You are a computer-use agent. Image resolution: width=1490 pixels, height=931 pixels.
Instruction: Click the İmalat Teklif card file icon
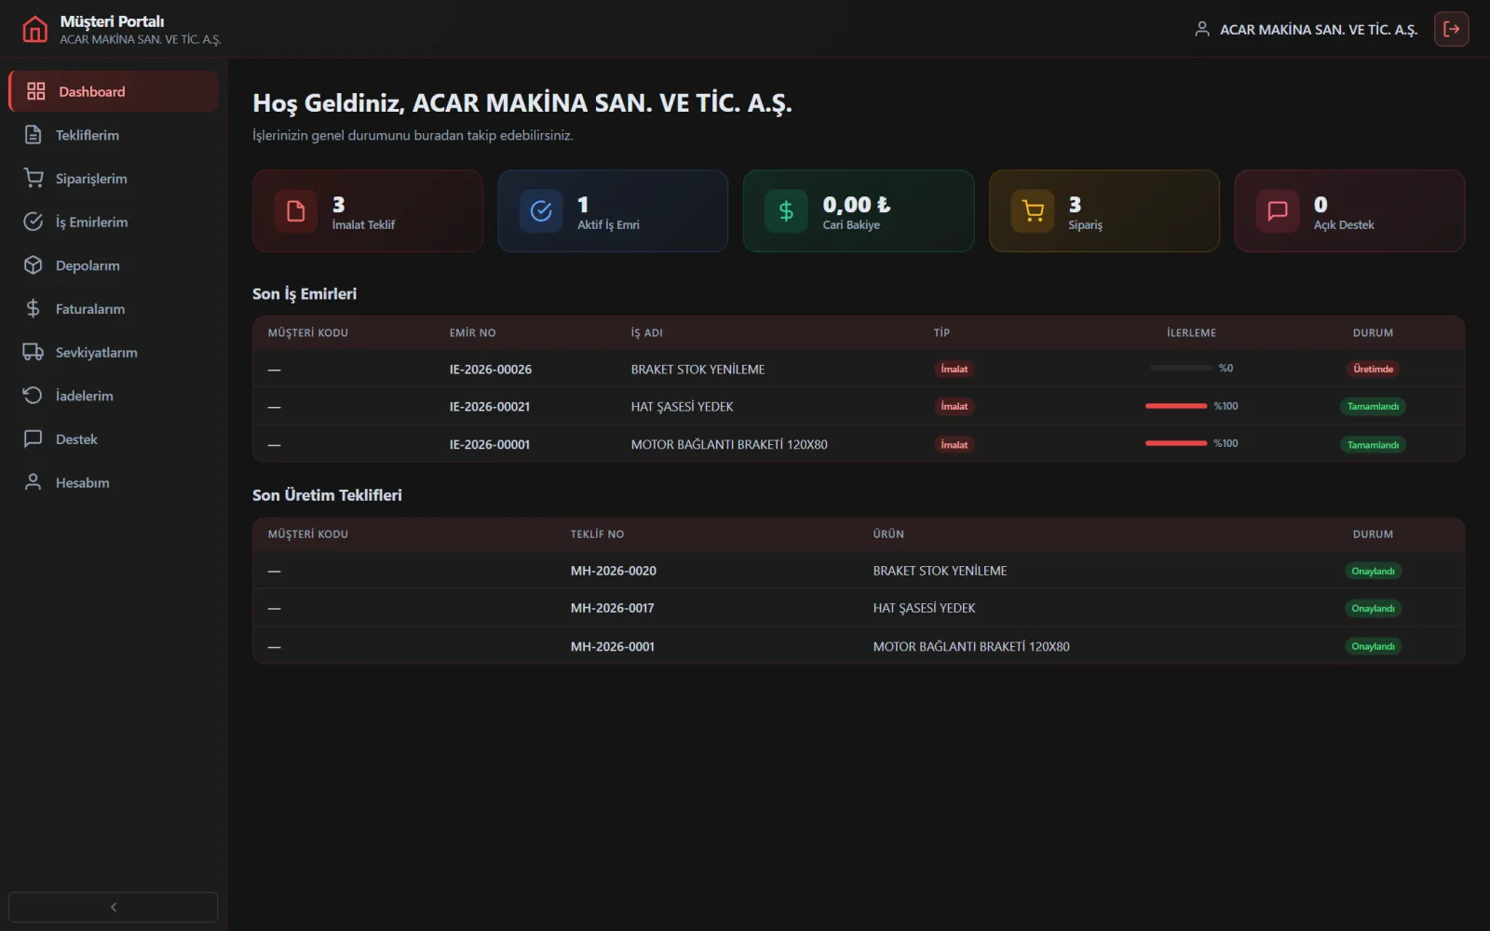[296, 211]
